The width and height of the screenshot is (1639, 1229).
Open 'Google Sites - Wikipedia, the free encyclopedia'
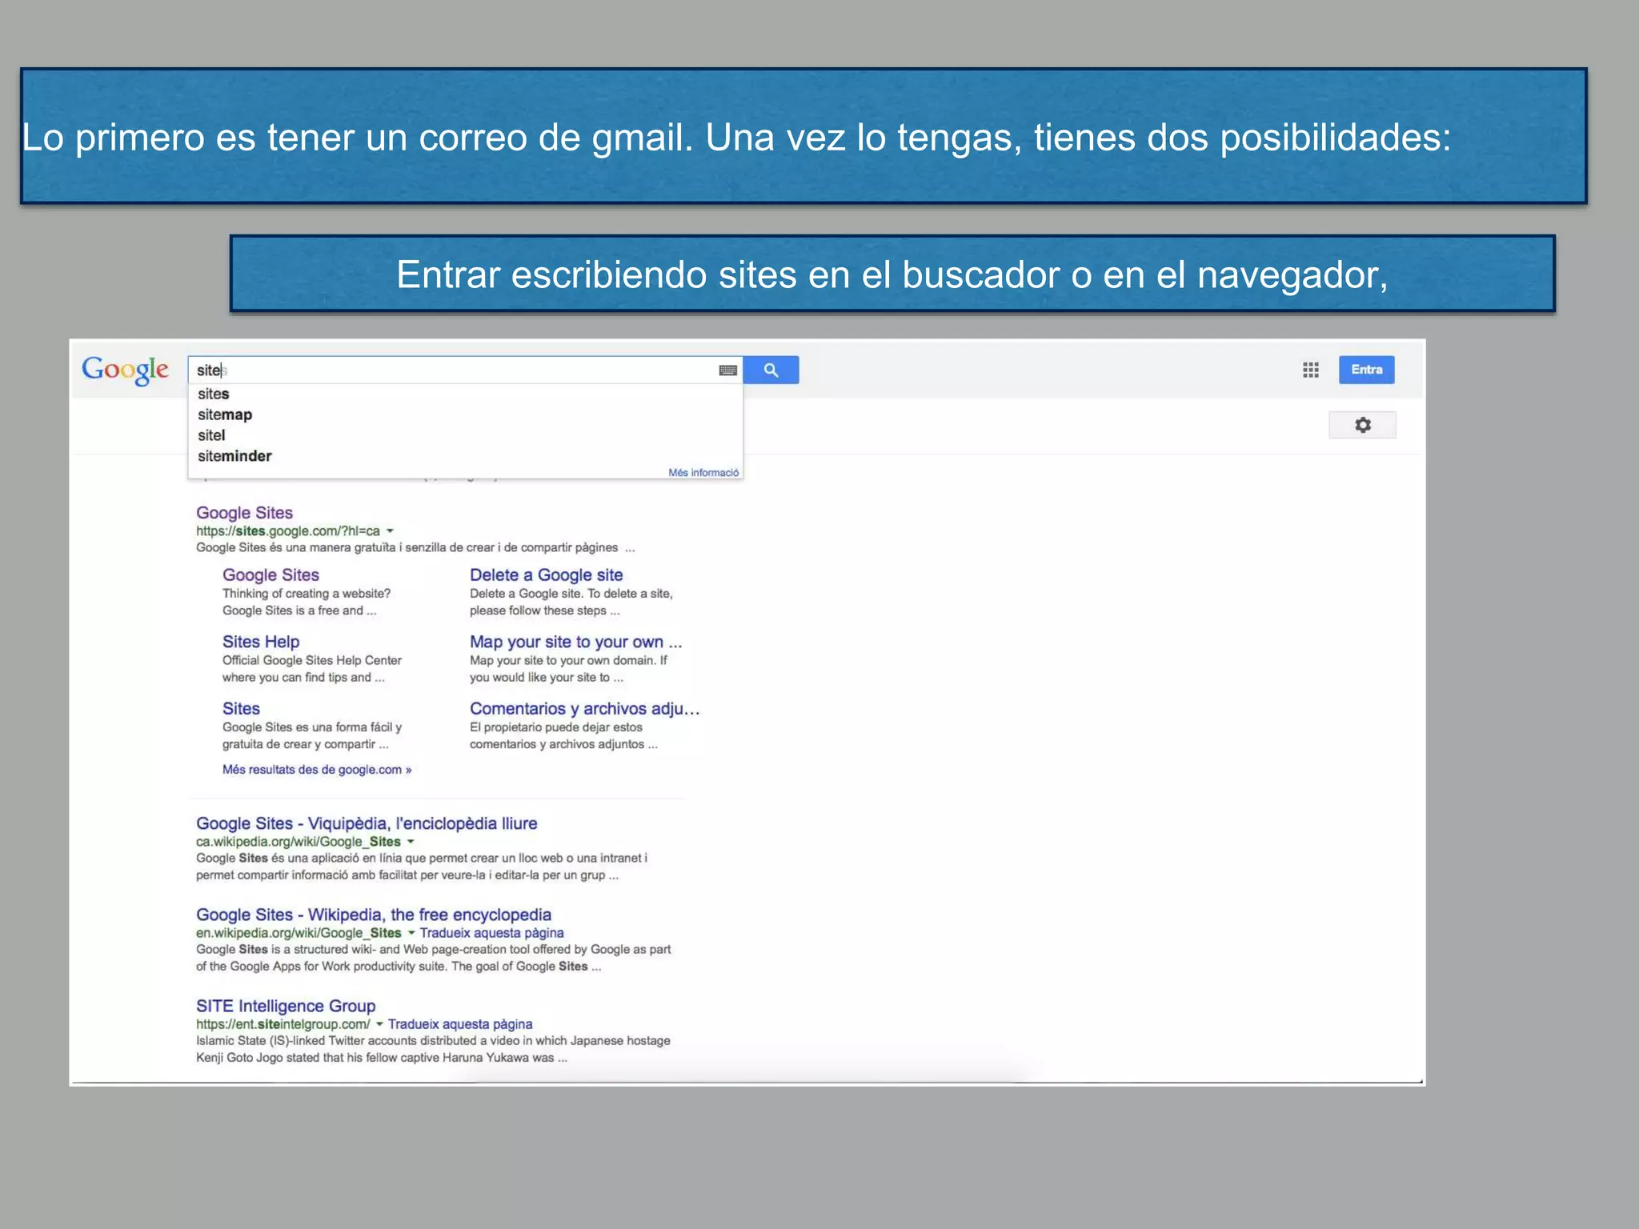click(374, 915)
